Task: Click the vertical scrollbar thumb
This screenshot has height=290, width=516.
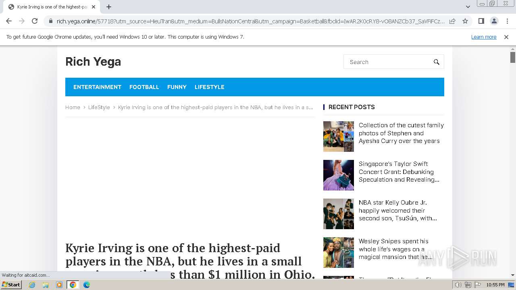Action: [513, 57]
